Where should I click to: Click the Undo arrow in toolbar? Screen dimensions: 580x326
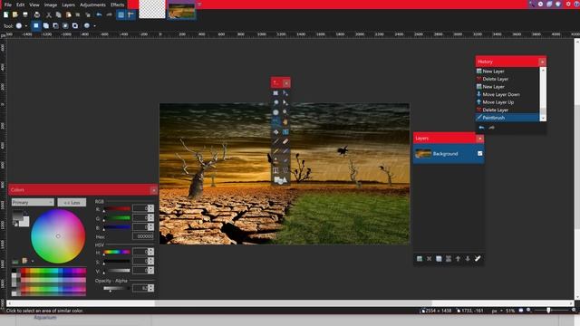[x=99, y=14]
